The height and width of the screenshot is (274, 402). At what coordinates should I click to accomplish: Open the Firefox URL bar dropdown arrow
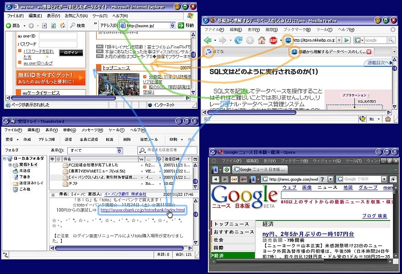pyautogui.click(x=339, y=40)
